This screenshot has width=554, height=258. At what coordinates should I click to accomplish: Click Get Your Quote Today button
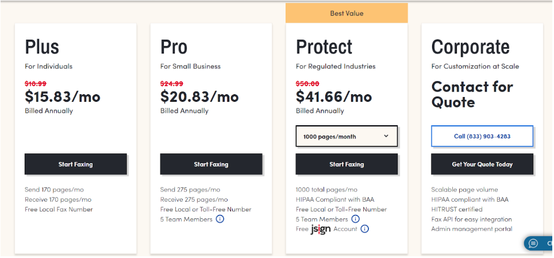tap(482, 164)
